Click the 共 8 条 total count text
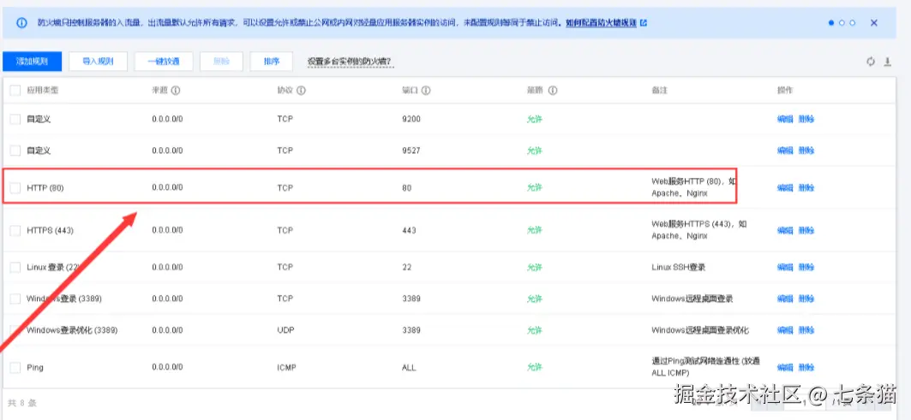This screenshot has width=911, height=420. [x=23, y=403]
